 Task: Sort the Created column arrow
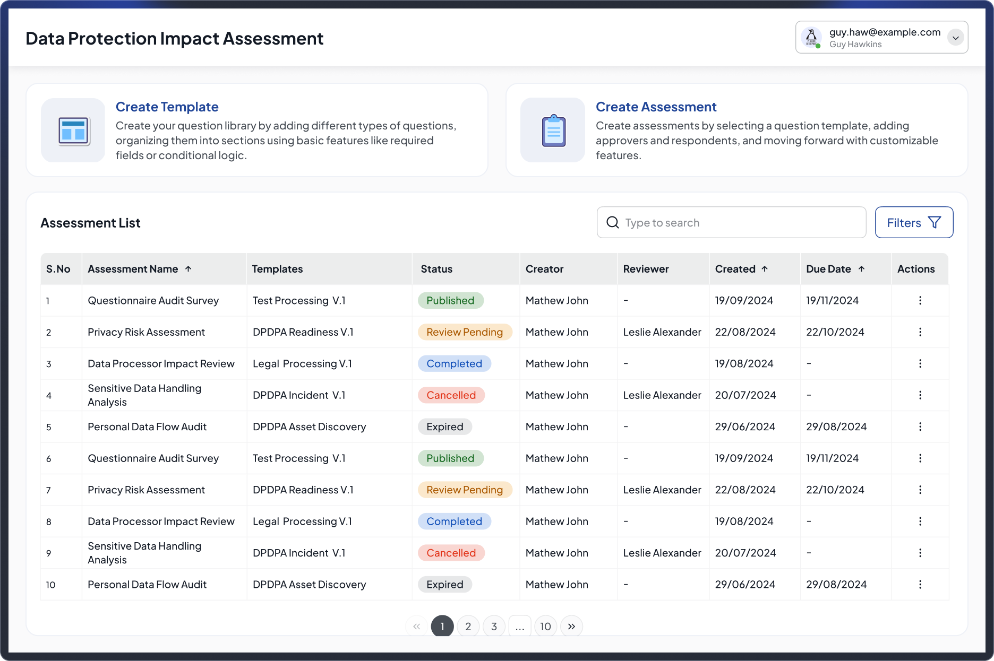coord(765,269)
